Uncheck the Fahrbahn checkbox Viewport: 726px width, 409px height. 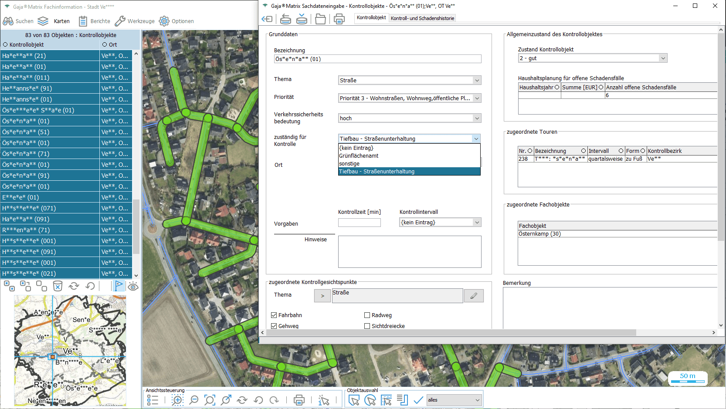[x=274, y=315]
